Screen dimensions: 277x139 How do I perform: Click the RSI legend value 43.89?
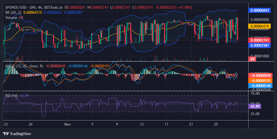pyautogui.click(x=24, y=96)
